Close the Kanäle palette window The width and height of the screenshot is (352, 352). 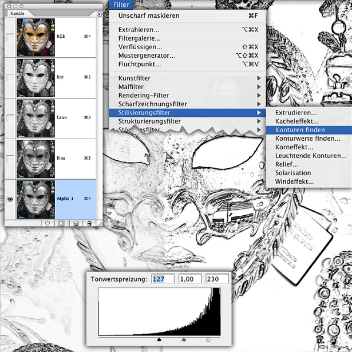pos(9,6)
